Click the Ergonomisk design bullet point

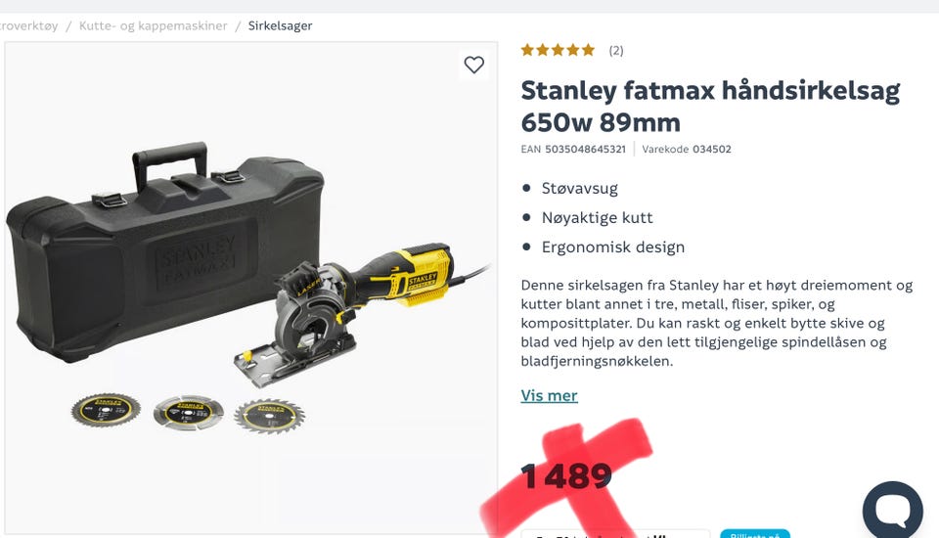pos(613,247)
